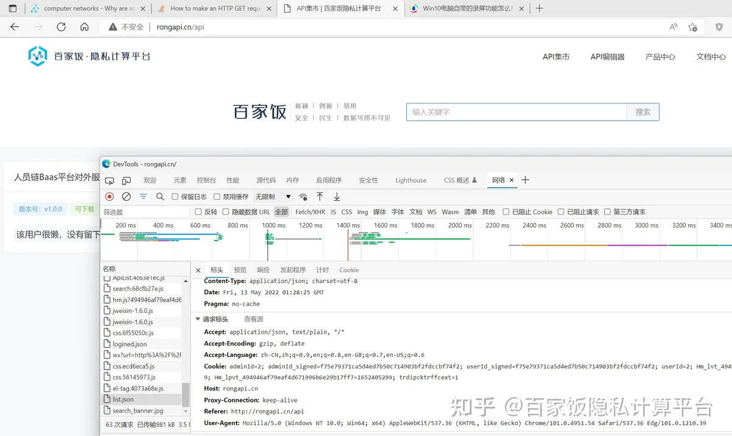Open the Lighthouse panel
This screenshot has width=732, height=436.
point(411,180)
